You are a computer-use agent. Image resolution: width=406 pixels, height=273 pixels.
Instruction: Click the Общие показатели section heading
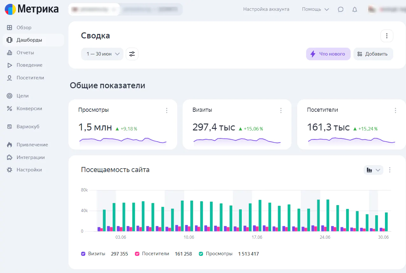tap(108, 85)
